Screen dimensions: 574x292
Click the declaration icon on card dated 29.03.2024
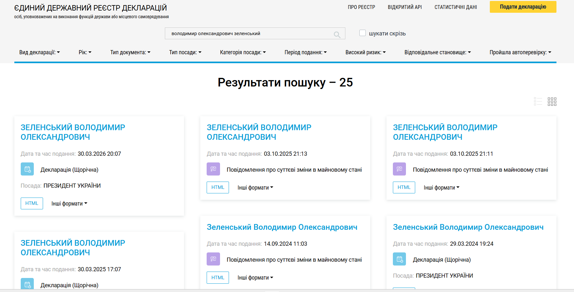tap(399, 259)
